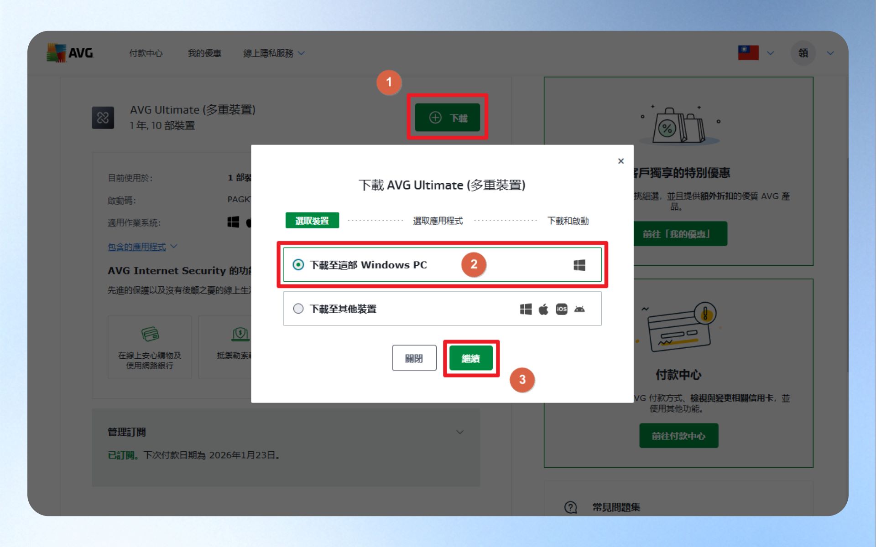Expand the 管理訂閱 section chevron

click(460, 432)
